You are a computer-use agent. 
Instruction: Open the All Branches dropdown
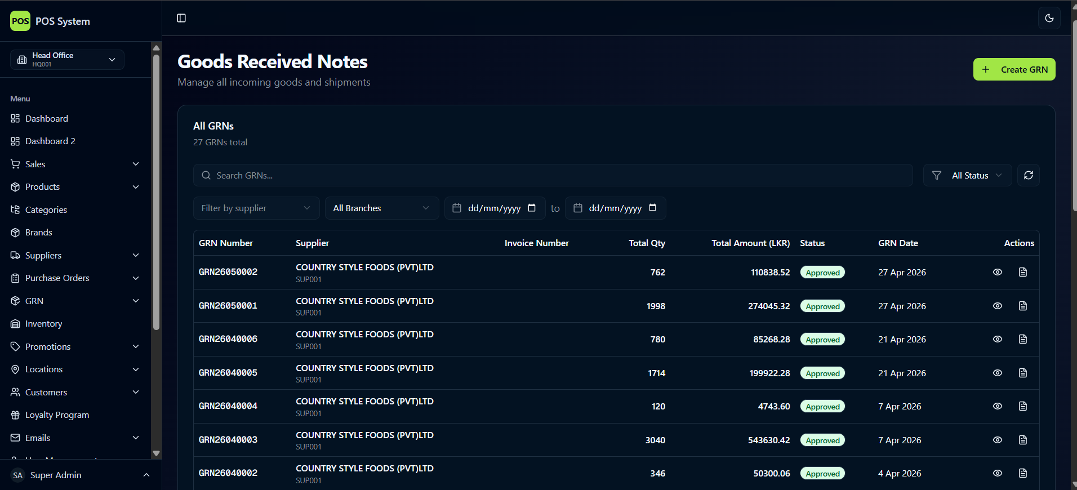click(x=382, y=208)
